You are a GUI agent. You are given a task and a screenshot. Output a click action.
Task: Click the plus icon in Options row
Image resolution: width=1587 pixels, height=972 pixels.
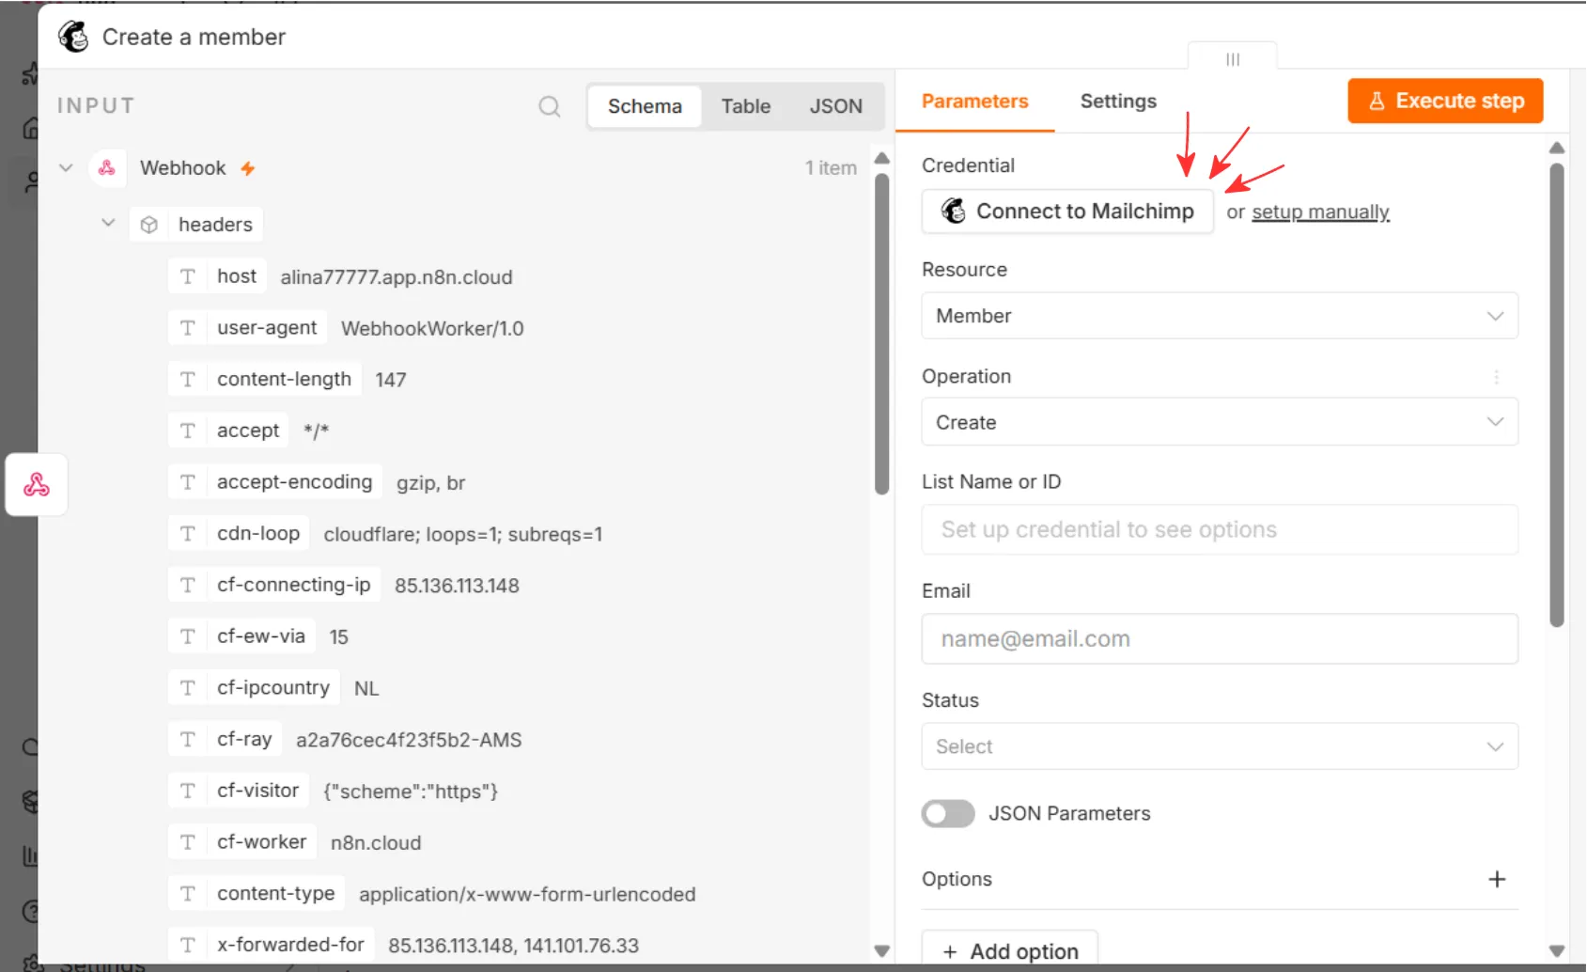tap(1497, 879)
